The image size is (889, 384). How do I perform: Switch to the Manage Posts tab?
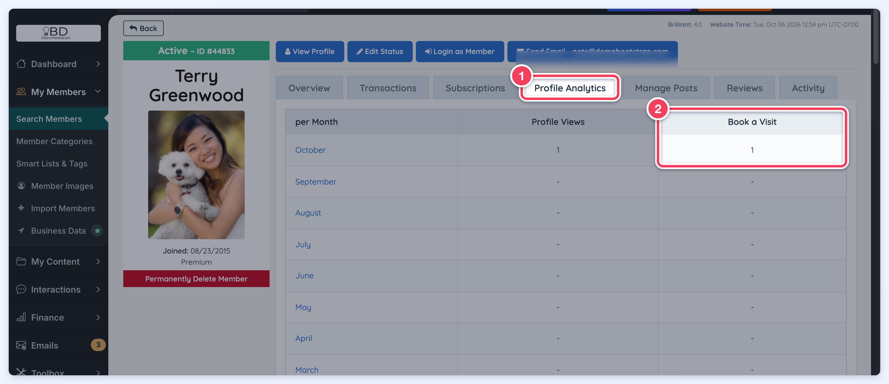click(666, 88)
